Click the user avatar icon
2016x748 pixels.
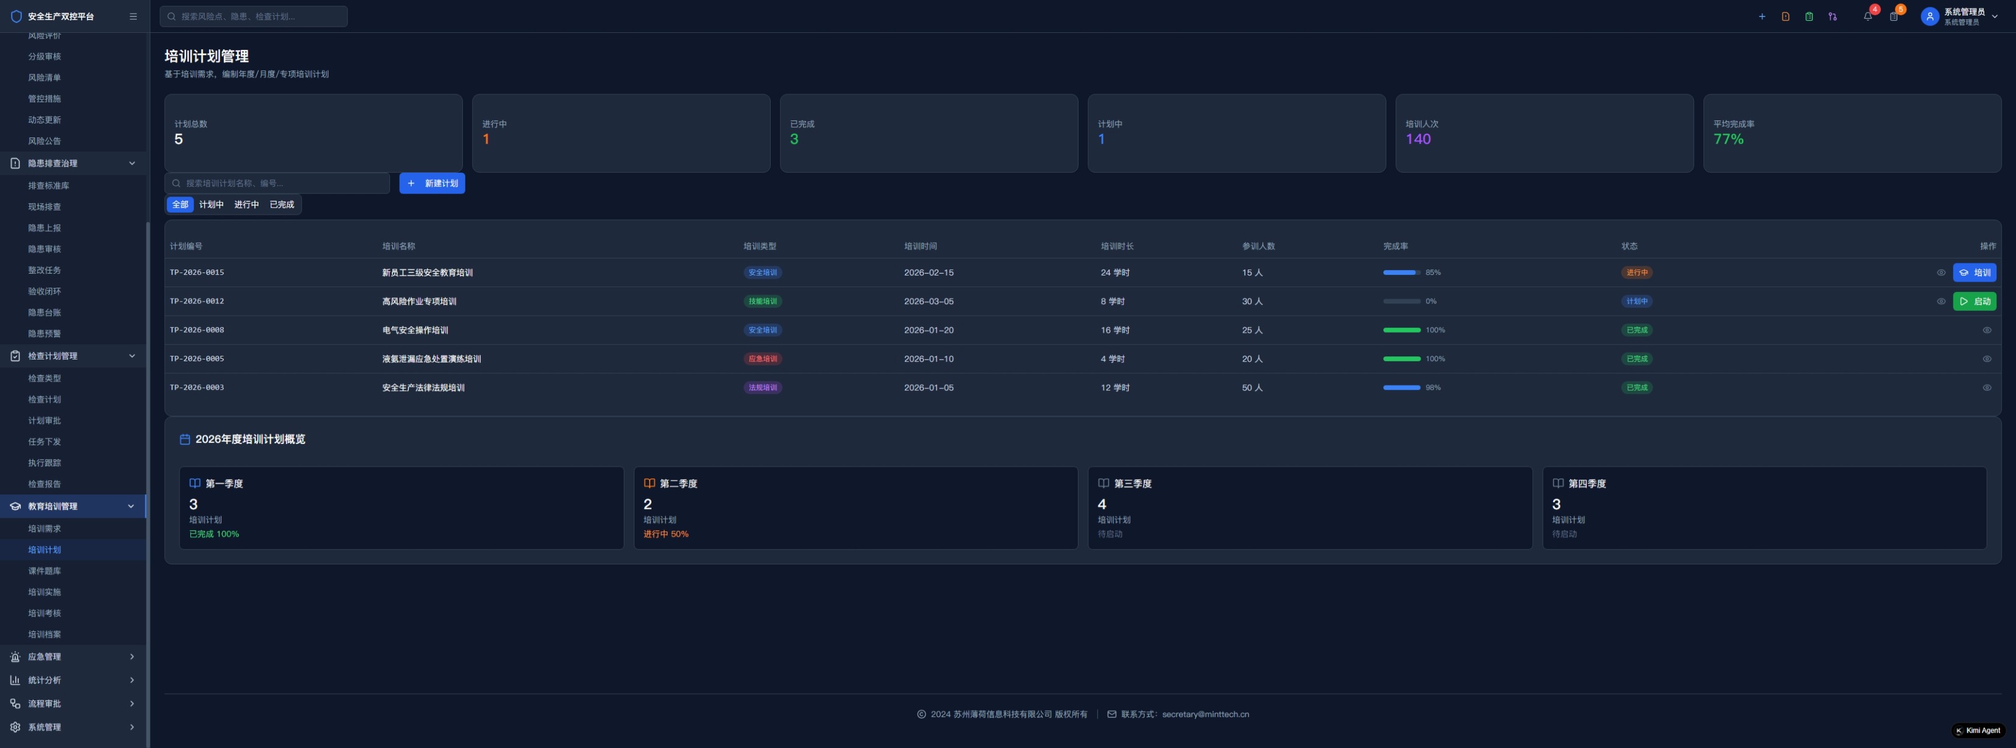[x=1929, y=16]
